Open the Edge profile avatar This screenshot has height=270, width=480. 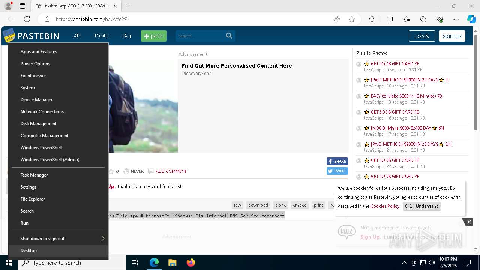pyautogui.click(x=8, y=6)
